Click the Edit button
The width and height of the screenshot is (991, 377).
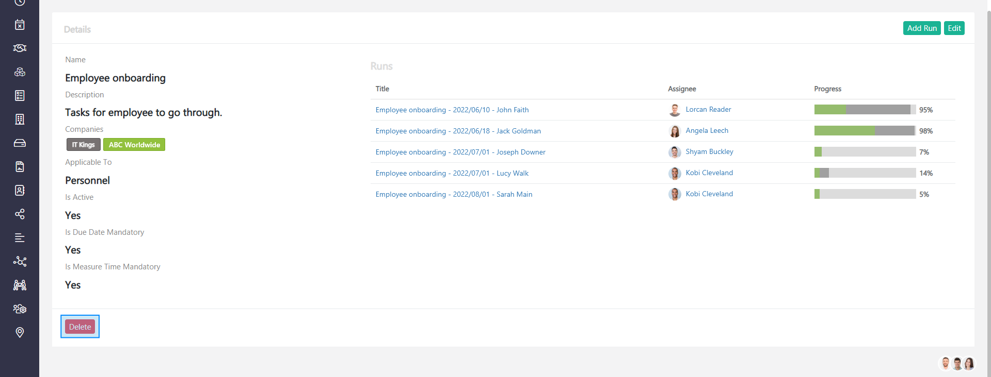pyautogui.click(x=954, y=28)
